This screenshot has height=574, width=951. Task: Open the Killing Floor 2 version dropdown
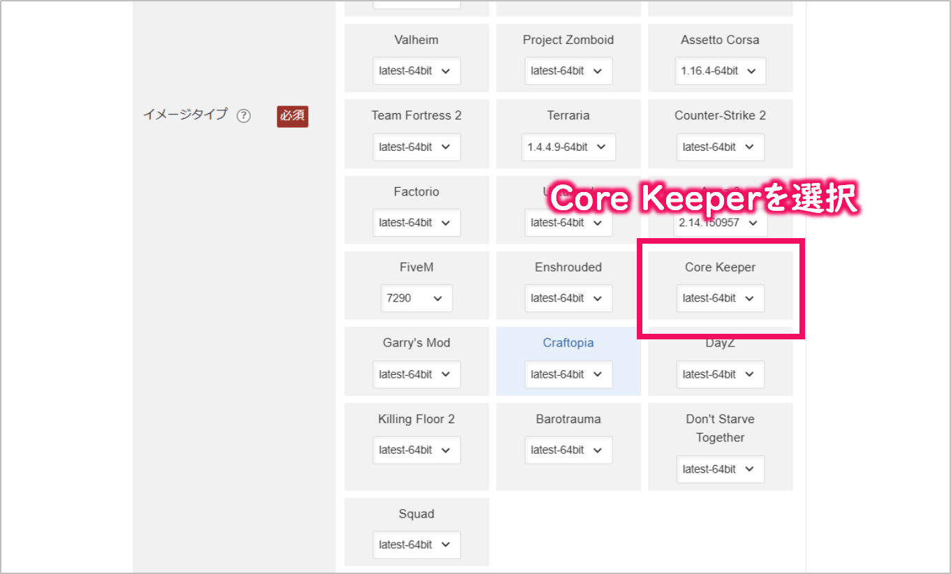(416, 450)
